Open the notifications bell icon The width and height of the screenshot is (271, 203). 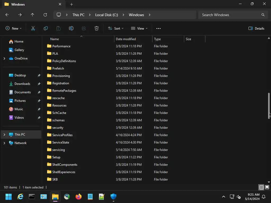tap(264, 197)
